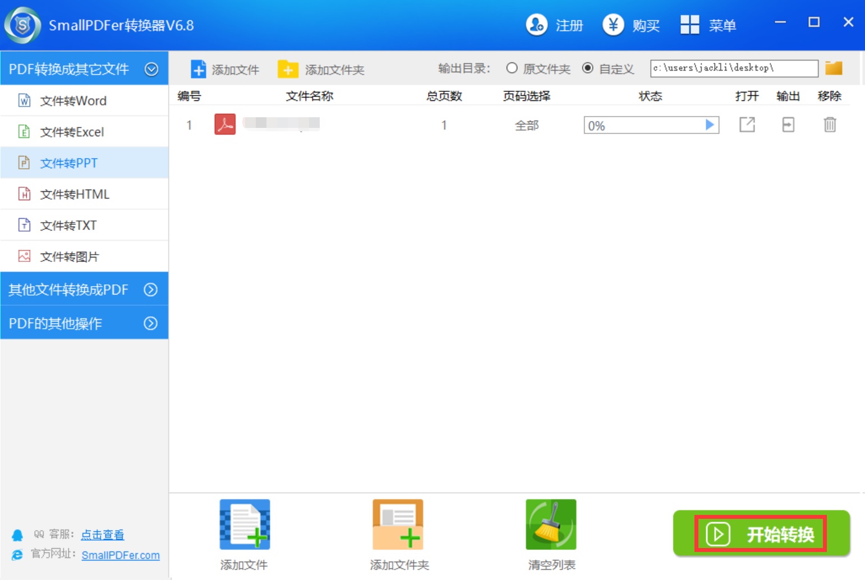This screenshot has width=865, height=580.
Task: Click the 编号 column header
Action: tap(189, 96)
